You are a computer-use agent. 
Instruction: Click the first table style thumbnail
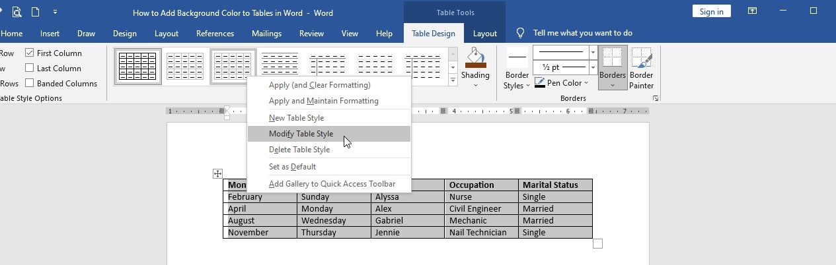coord(137,66)
